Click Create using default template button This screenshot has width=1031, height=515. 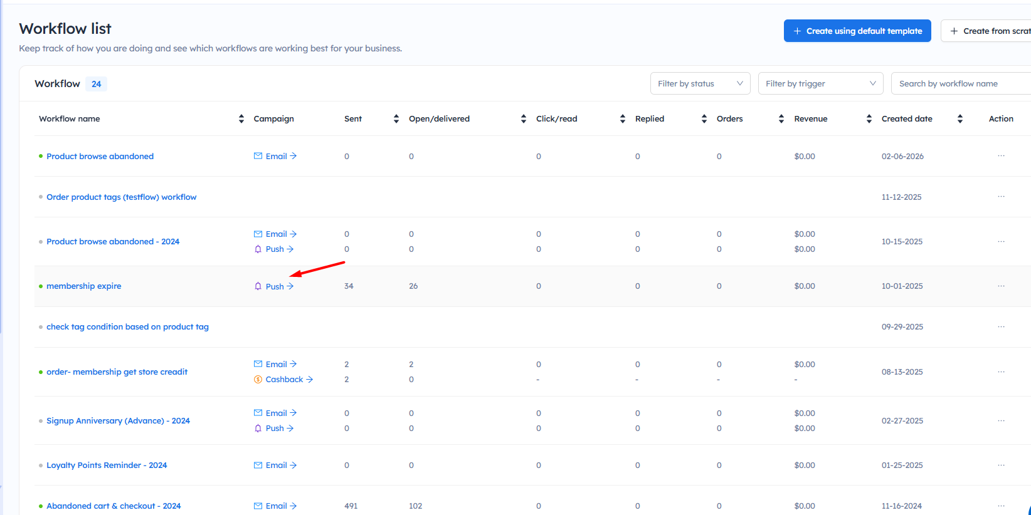[x=857, y=31]
